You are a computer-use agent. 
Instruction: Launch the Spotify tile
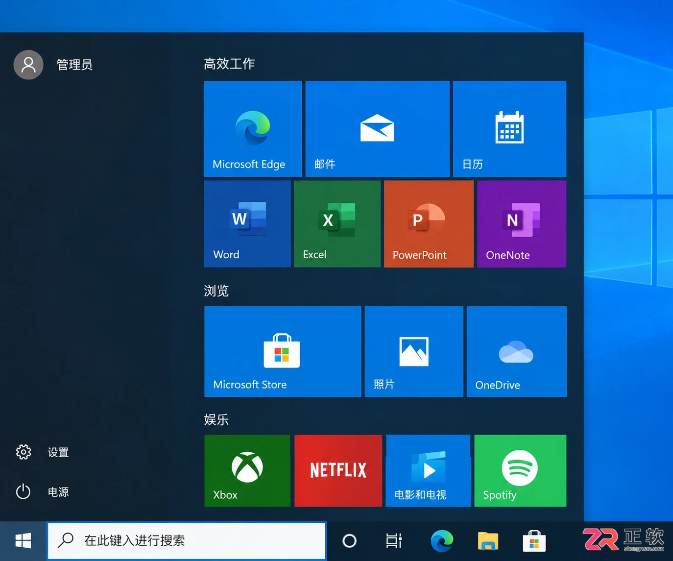[x=520, y=471]
